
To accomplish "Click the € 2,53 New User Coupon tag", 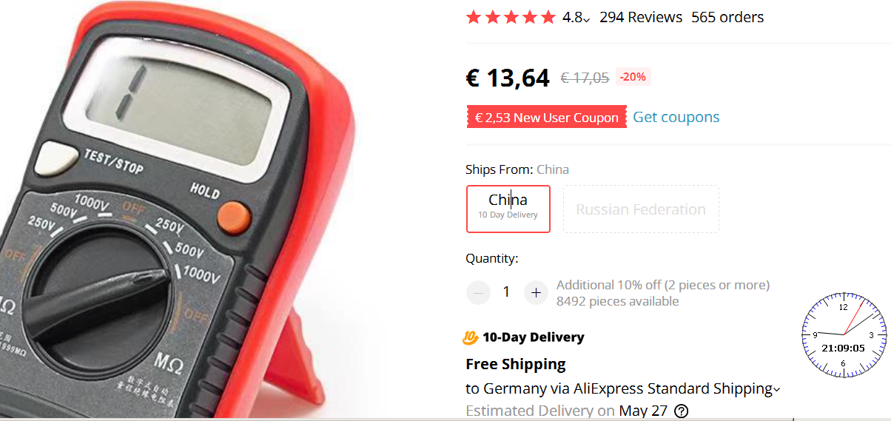I will tap(547, 117).
